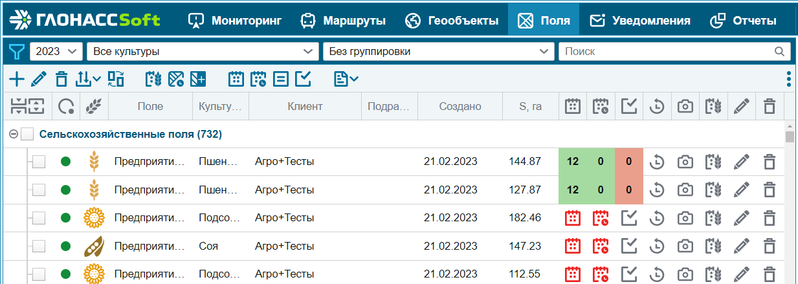This screenshot has width=798, height=284.
Task: Open the Без группировки grouping dropdown
Action: point(438,52)
